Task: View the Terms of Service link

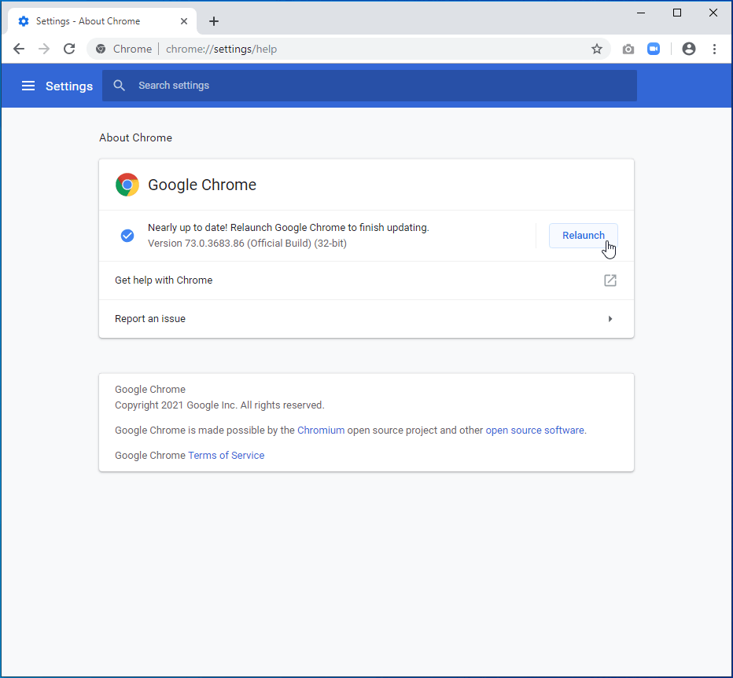Action: 226,455
